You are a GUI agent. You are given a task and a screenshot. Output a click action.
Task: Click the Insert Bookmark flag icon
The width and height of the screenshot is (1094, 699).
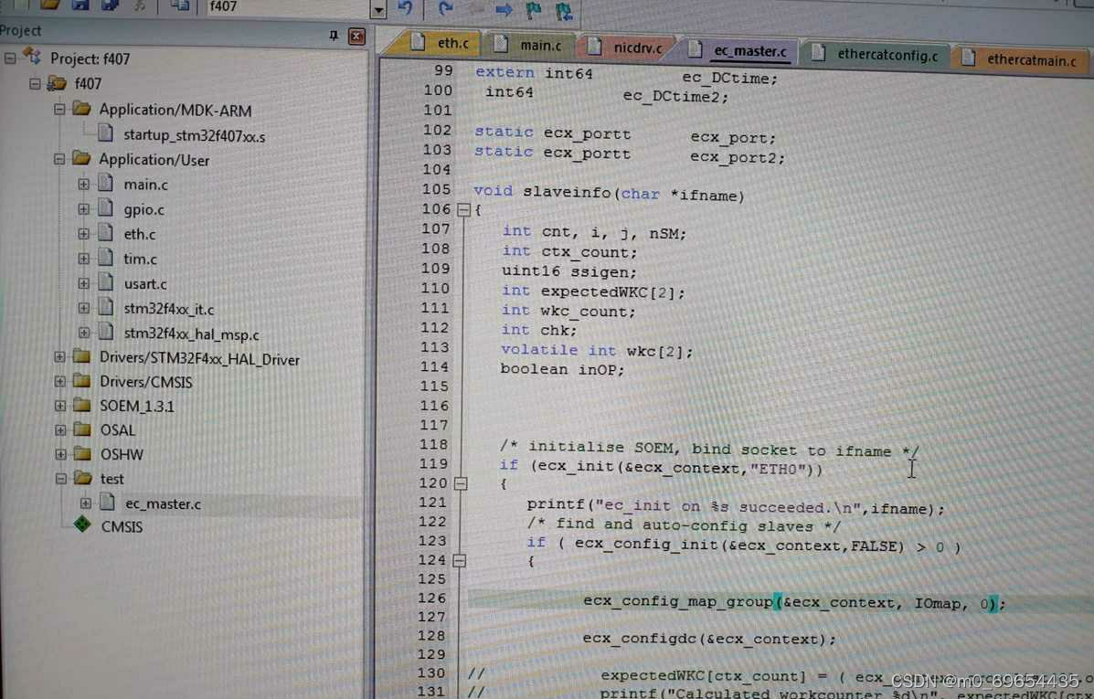pyautogui.click(x=534, y=9)
